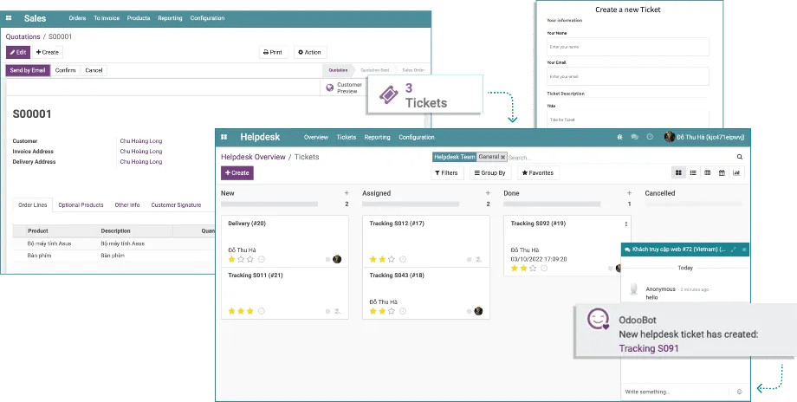Switch to Optional Products tab
This screenshot has width=797, height=402.
tap(81, 204)
